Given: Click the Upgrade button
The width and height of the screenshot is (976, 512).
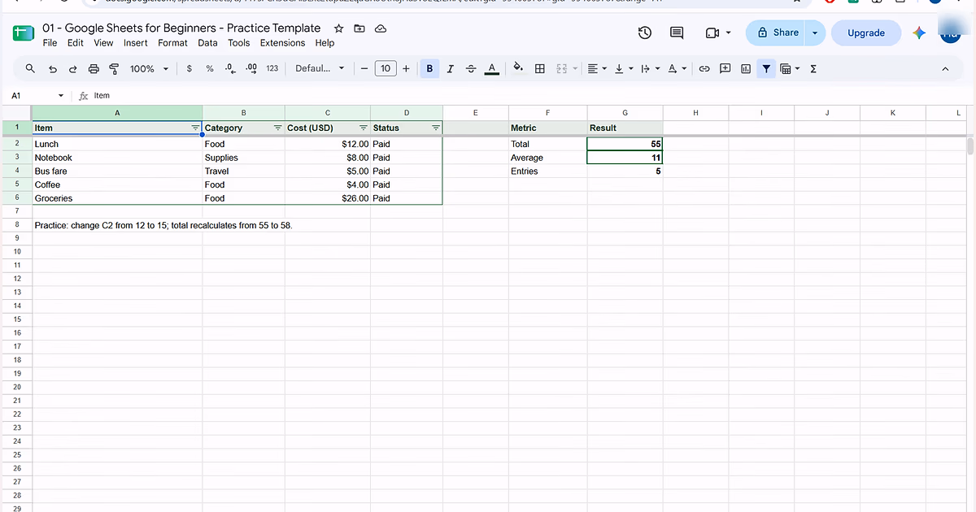Looking at the screenshot, I should 866,33.
